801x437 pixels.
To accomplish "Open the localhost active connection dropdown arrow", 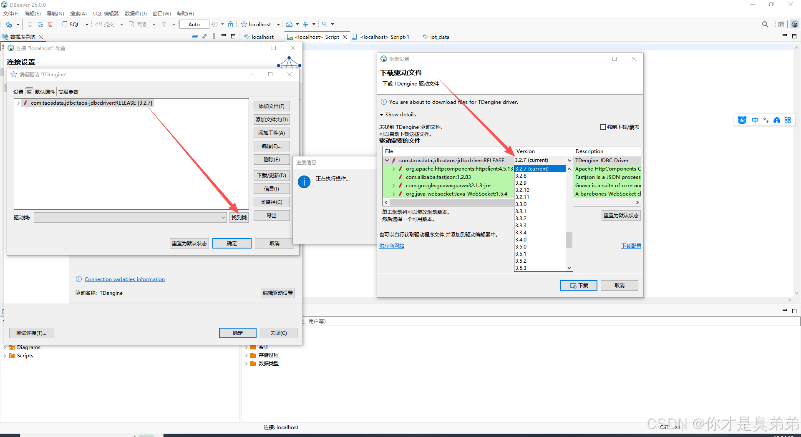I will [x=278, y=25].
